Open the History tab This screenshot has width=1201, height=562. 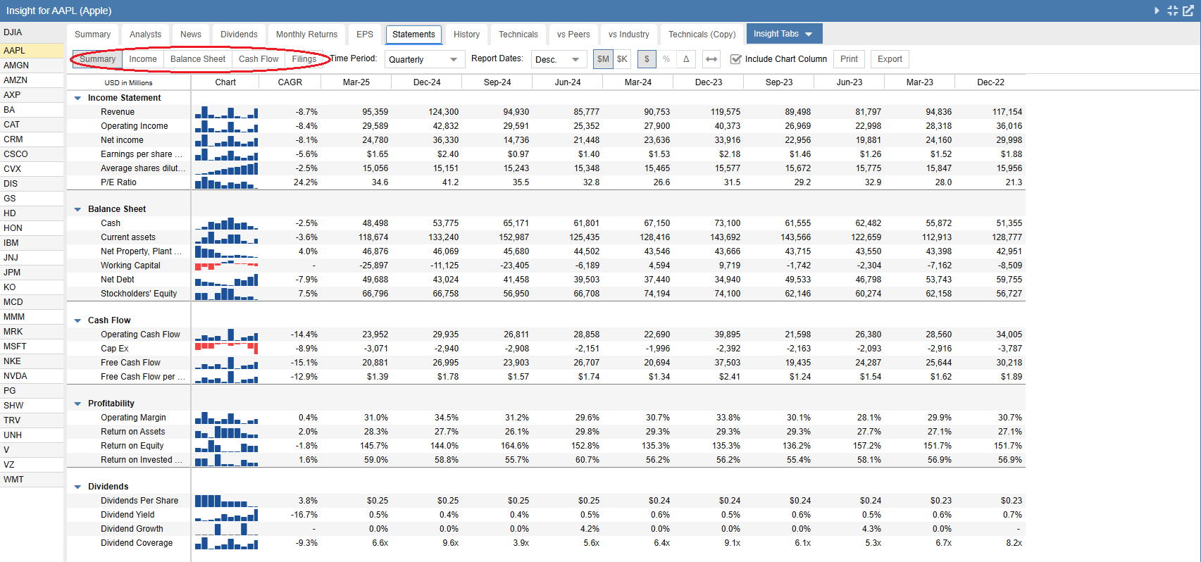466,35
